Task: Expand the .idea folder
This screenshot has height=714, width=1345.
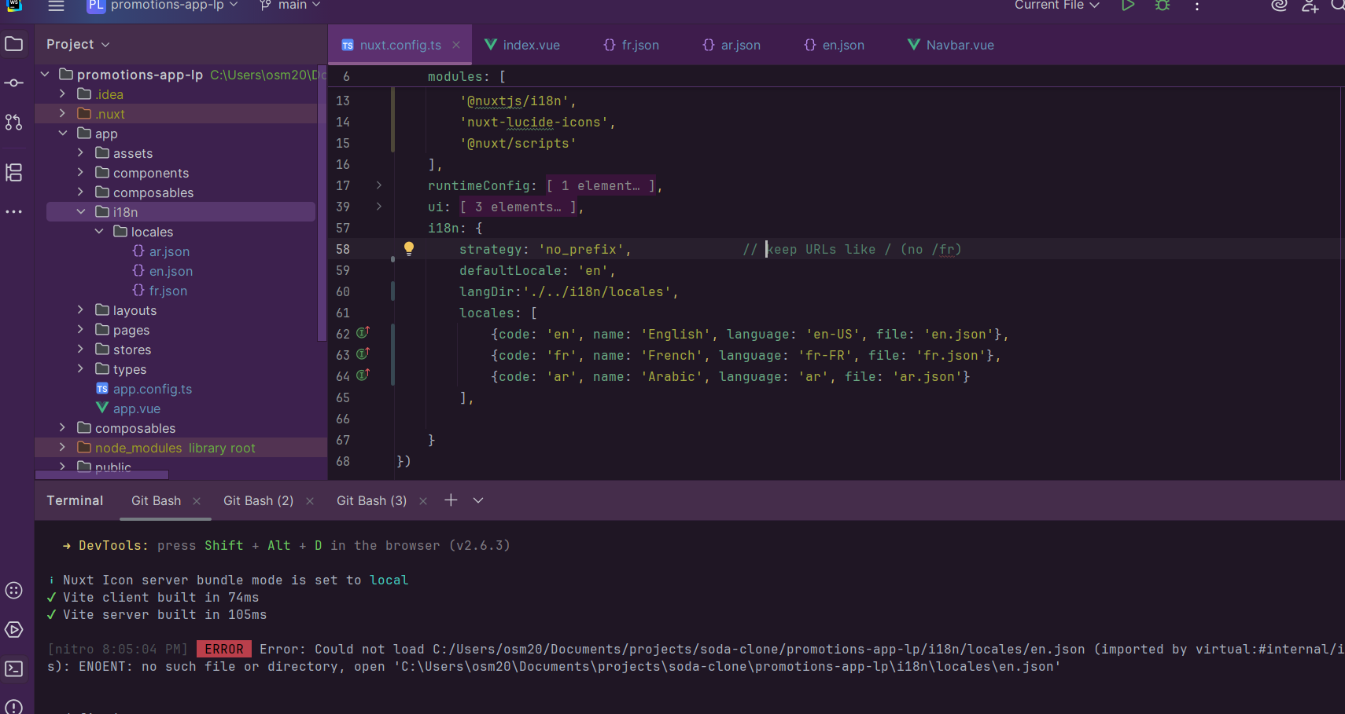Action: [x=63, y=94]
